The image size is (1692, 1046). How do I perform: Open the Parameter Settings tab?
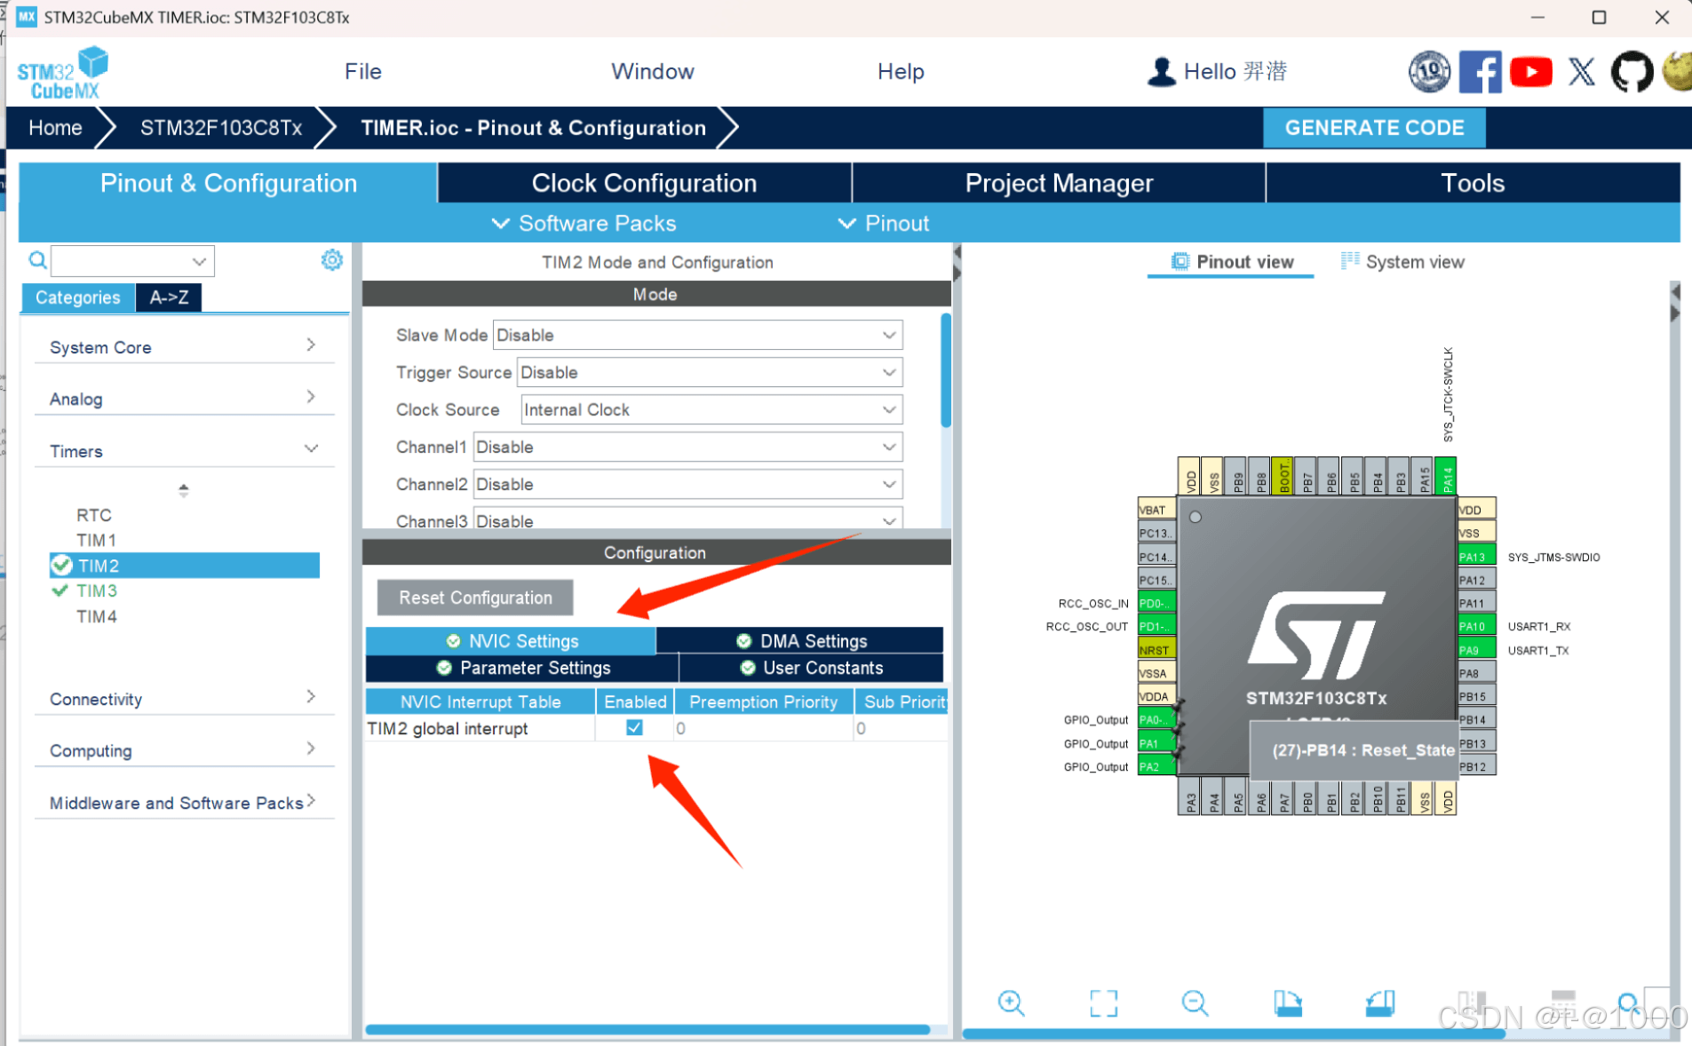(x=522, y=668)
